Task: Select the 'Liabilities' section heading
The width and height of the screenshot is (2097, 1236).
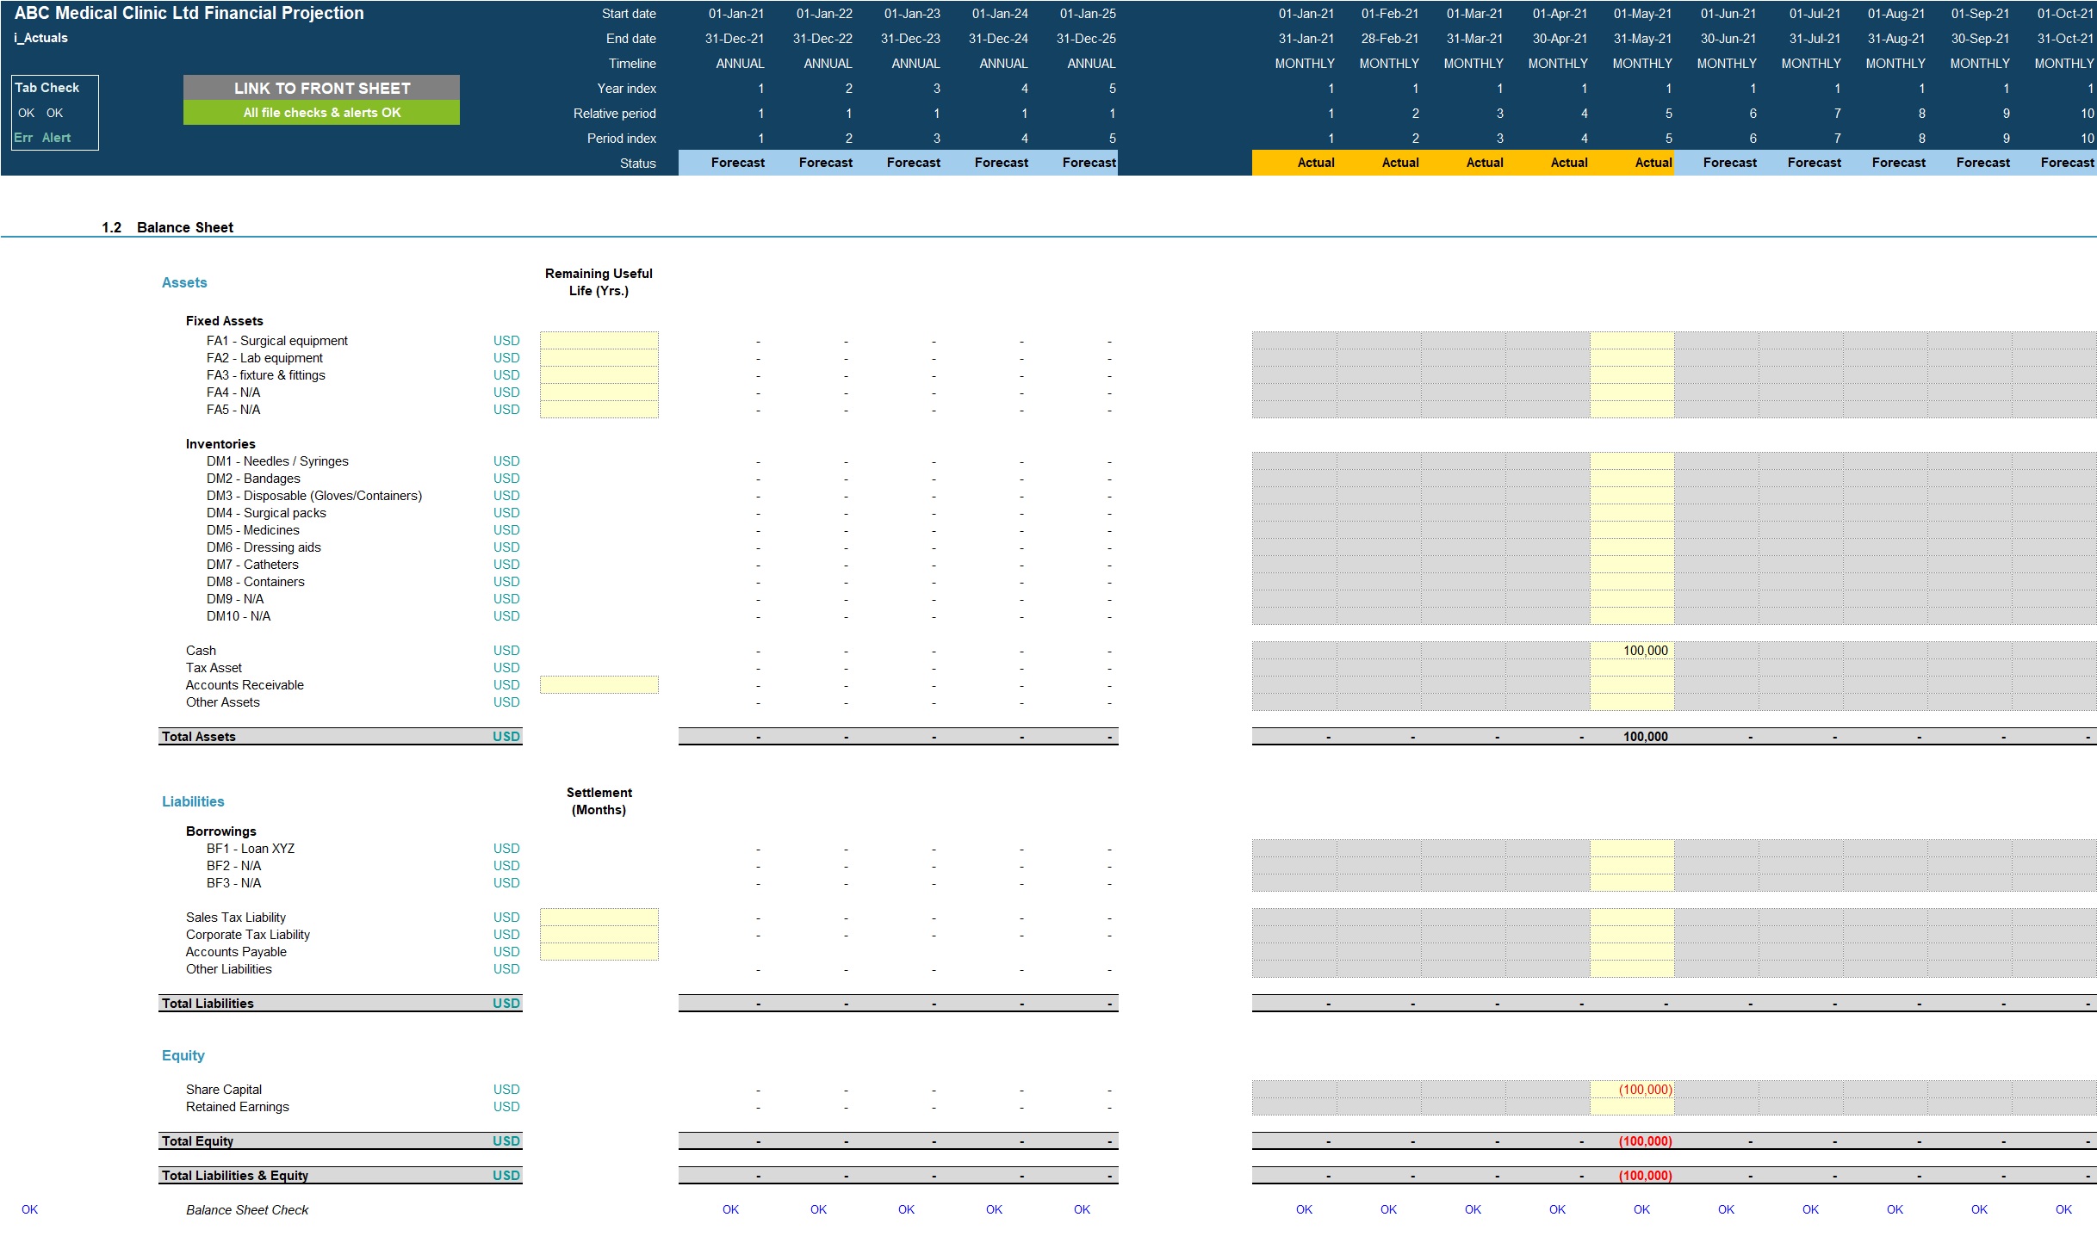Action: click(193, 801)
